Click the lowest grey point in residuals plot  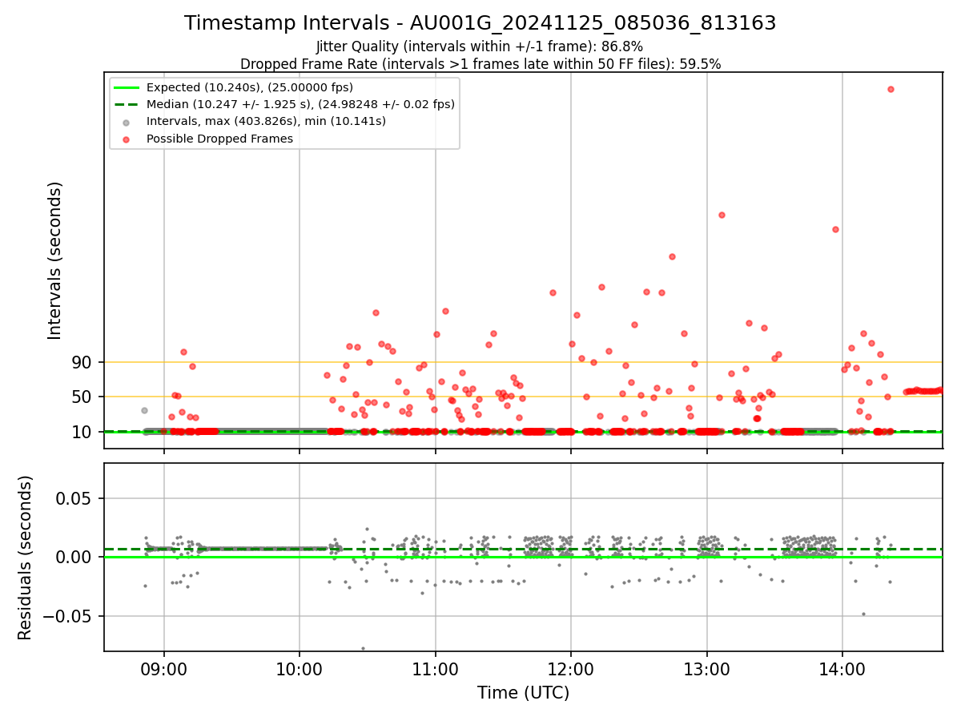point(363,648)
